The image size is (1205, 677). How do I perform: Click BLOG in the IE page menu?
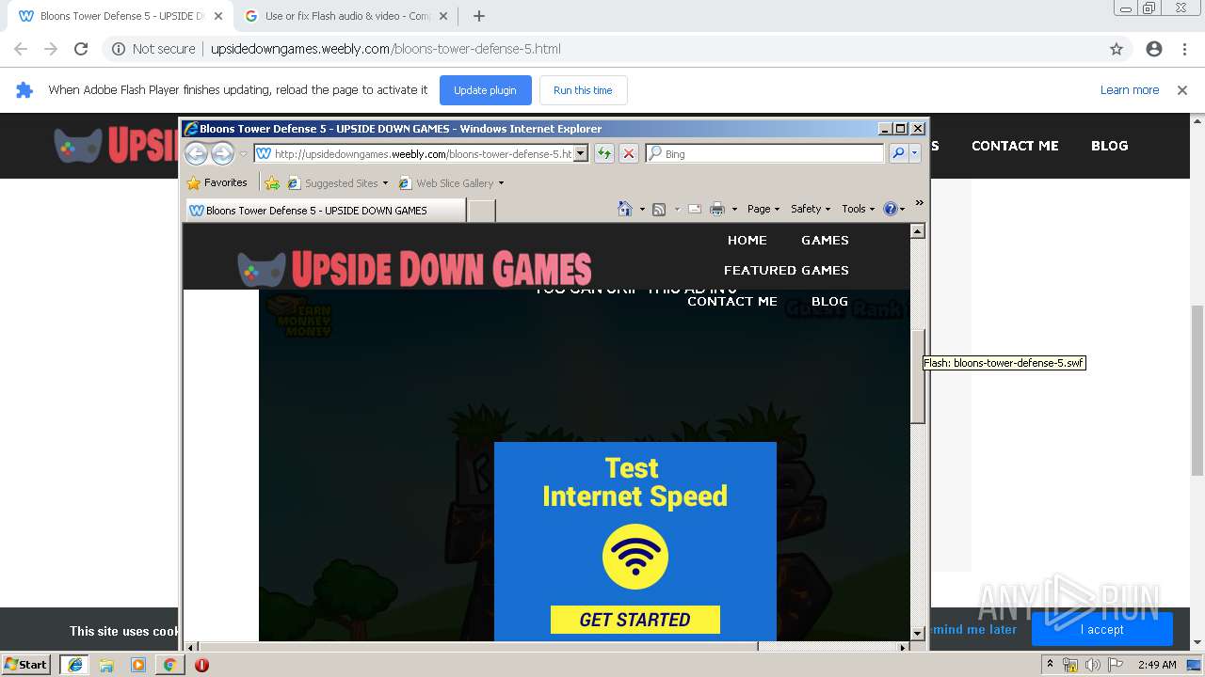(829, 301)
